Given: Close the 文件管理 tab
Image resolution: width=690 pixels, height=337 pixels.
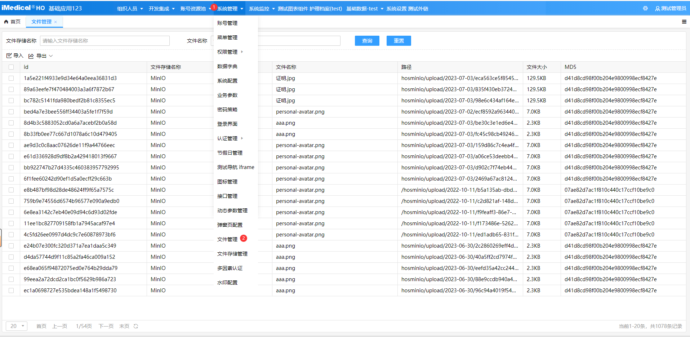Looking at the screenshot, I should pyautogui.click(x=56, y=22).
